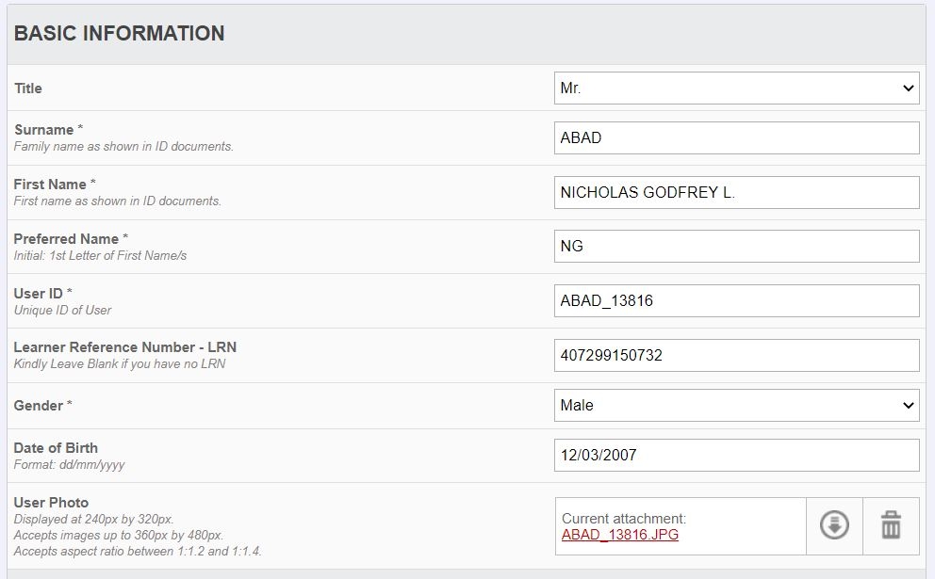Click the User Photo label

(51, 502)
